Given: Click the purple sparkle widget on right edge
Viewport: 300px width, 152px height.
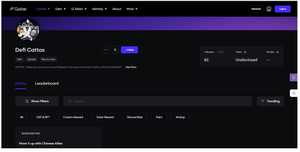Looking at the screenshot, I should (293, 78).
